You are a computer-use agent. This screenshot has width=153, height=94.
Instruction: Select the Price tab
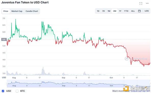[x=6, y=11]
